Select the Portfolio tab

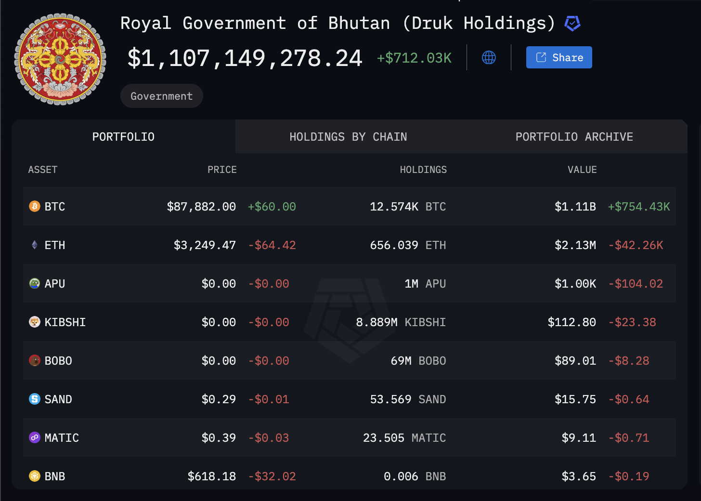pos(123,137)
